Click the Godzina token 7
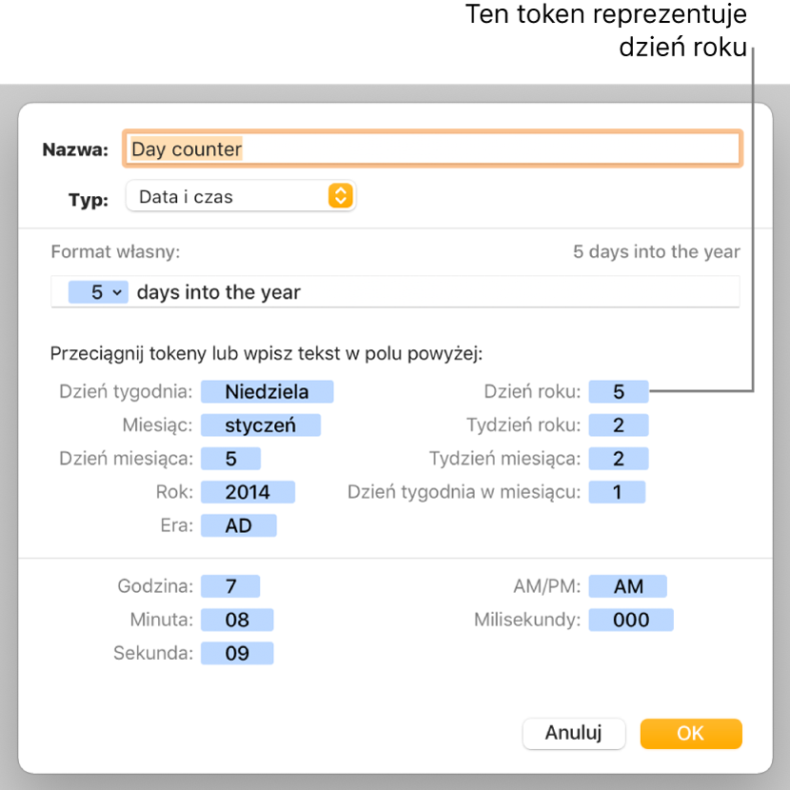 click(x=230, y=586)
